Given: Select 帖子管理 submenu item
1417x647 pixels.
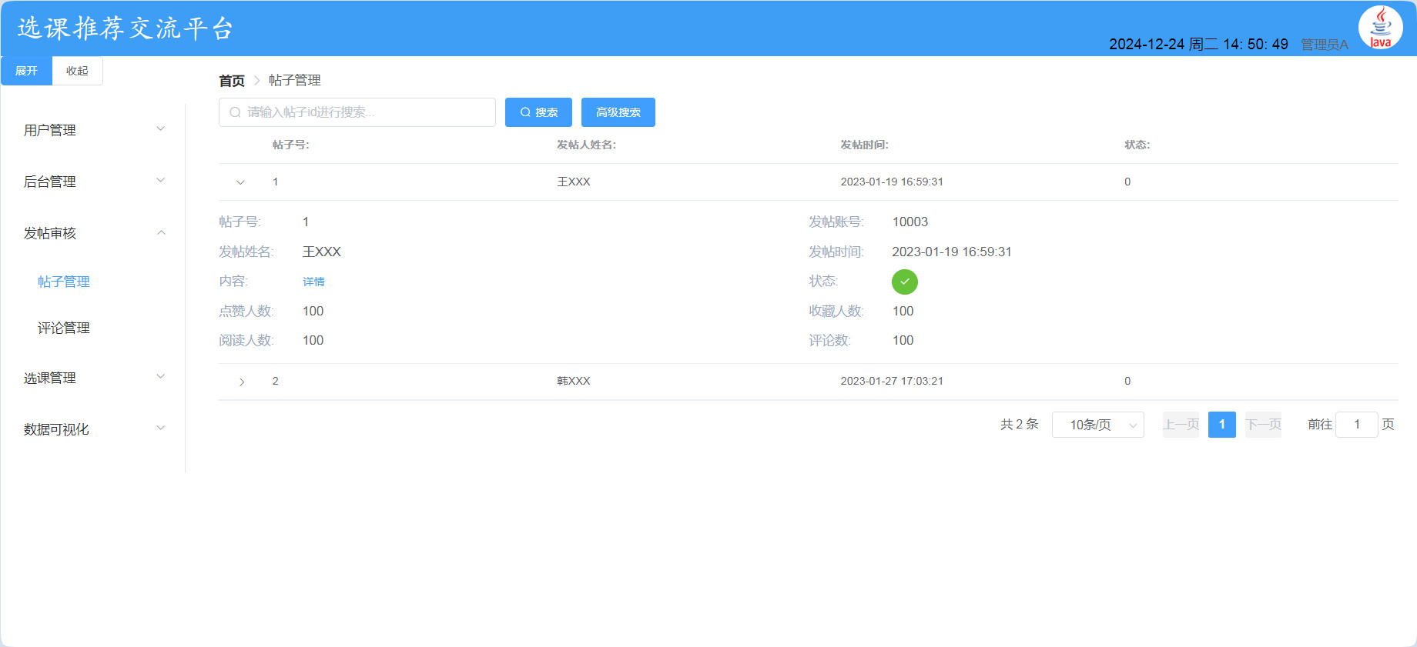Looking at the screenshot, I should (x=64, y=282).
